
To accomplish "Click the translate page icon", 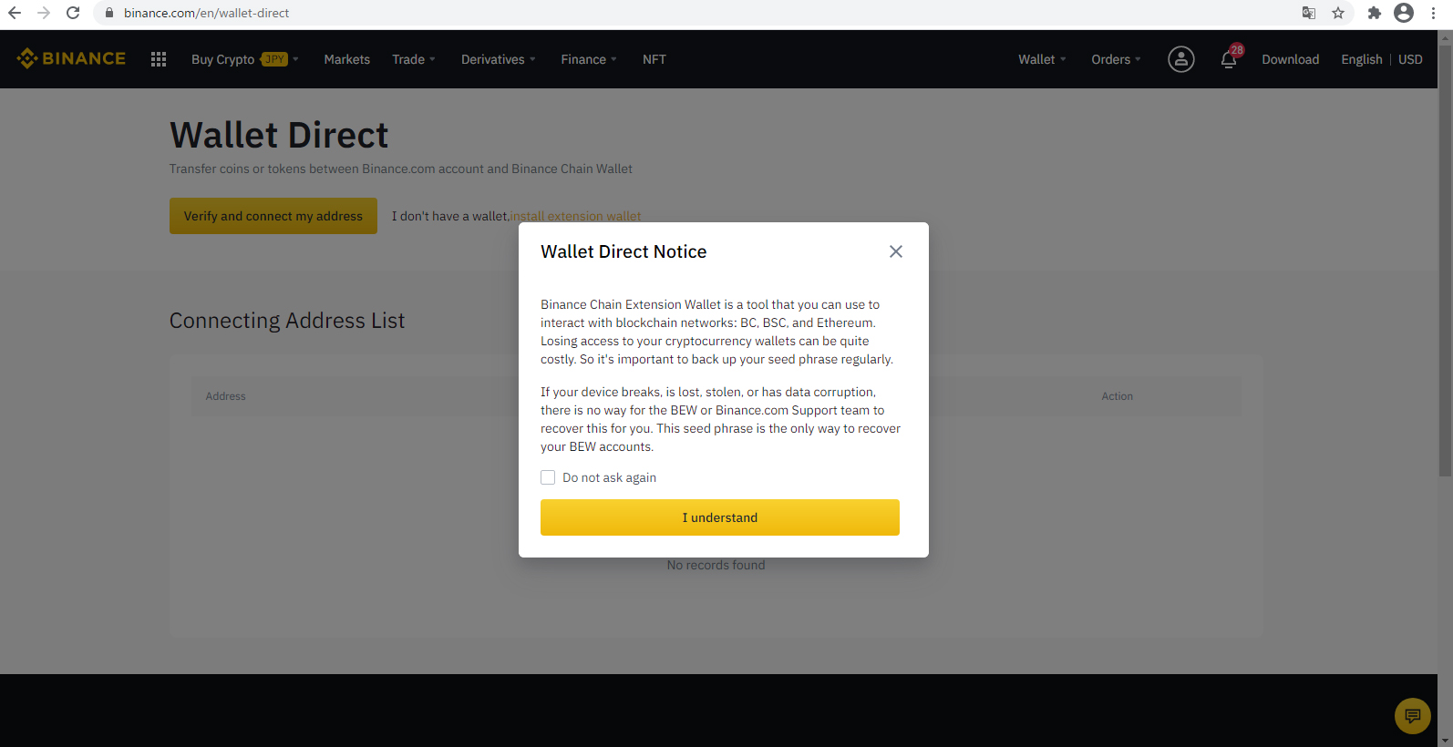I will point(1309,13).
